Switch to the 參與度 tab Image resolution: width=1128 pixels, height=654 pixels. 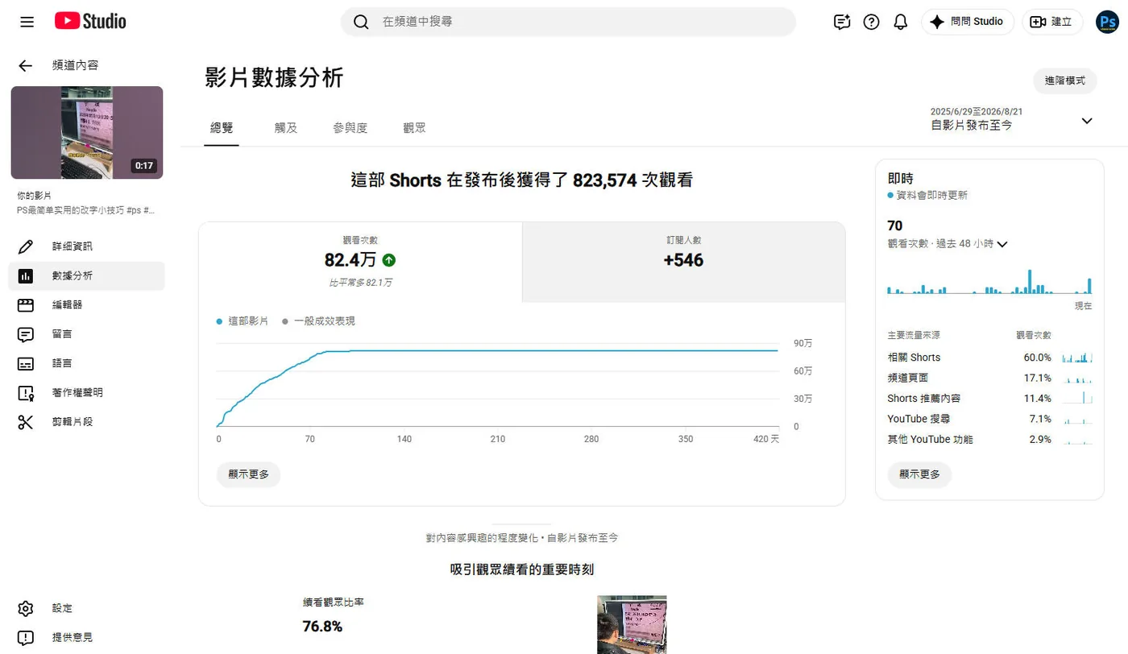pyautogui.click(x=350, y=127)
